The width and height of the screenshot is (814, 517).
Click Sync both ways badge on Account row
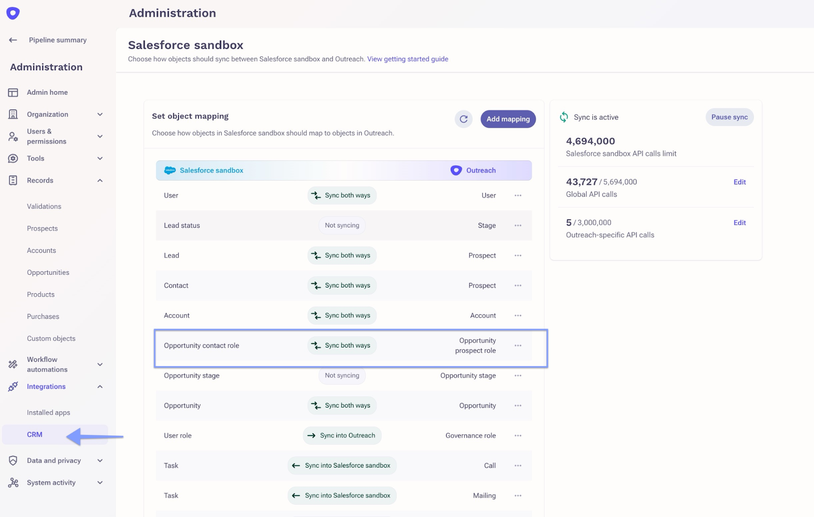tap(342, 315)
